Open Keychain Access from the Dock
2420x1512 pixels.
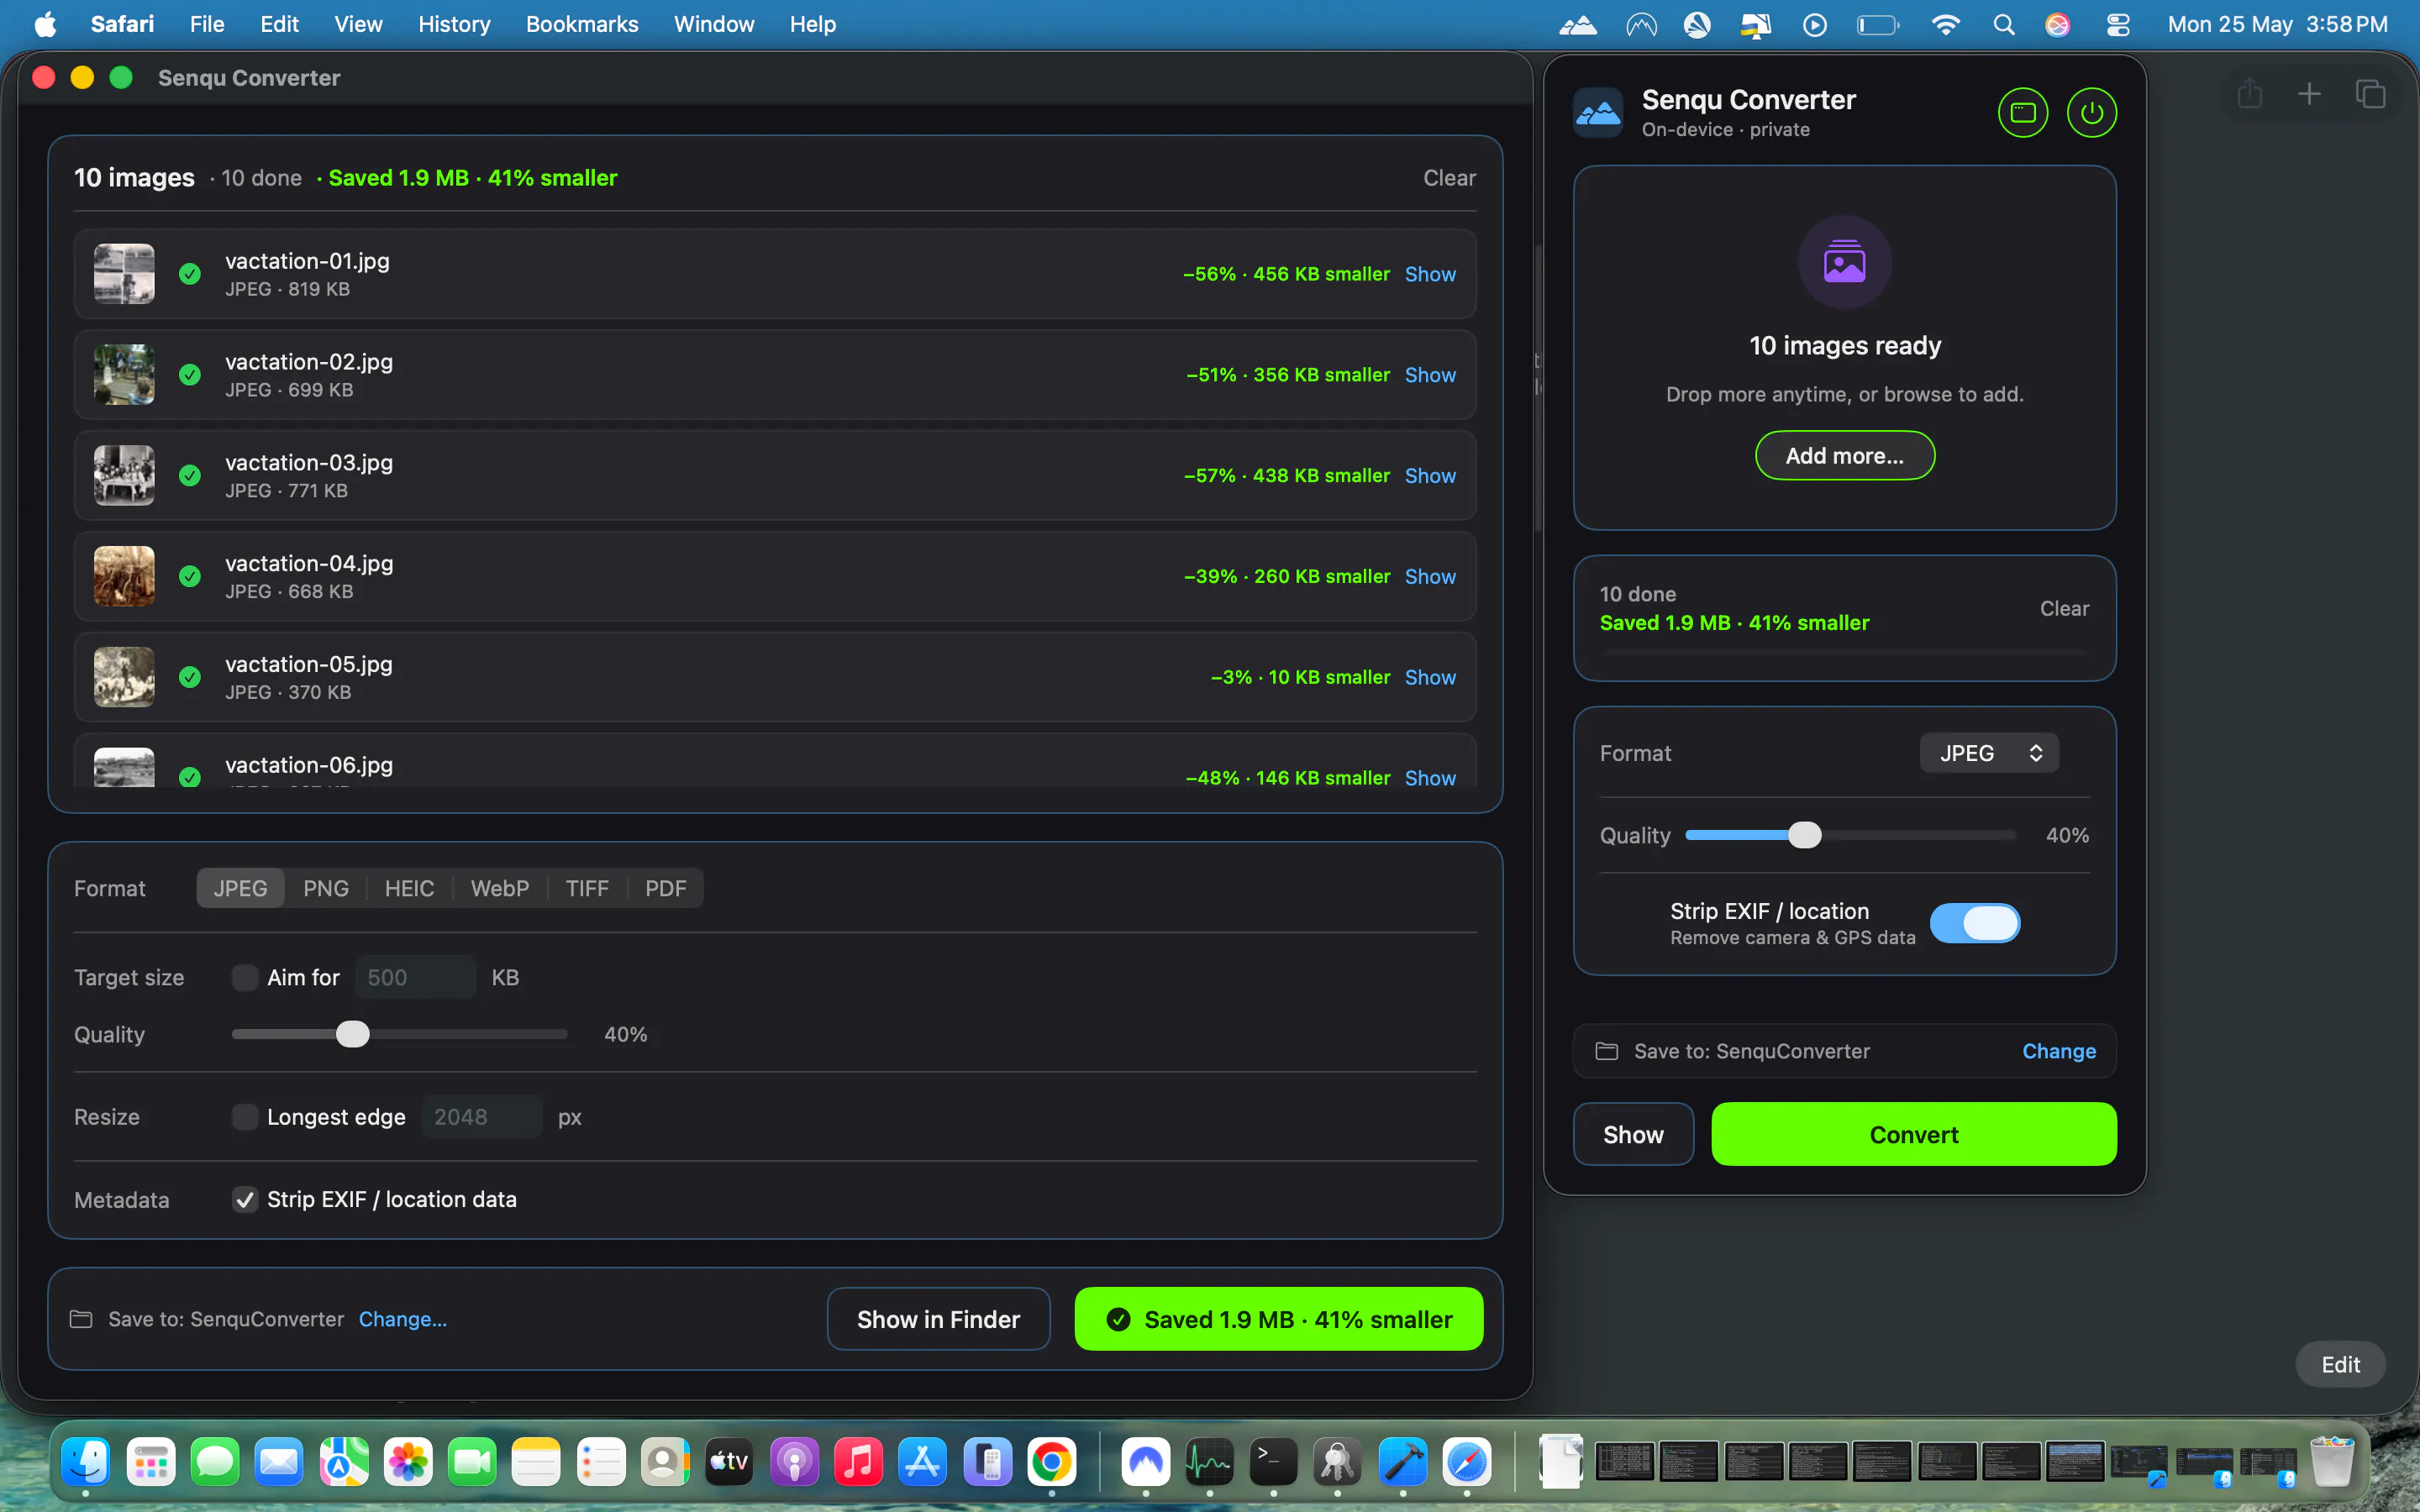click(1338, 1462)
